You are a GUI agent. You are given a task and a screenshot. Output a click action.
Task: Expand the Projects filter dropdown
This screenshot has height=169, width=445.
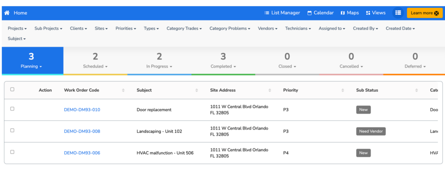pyautogui.click(x=17, y=29)
